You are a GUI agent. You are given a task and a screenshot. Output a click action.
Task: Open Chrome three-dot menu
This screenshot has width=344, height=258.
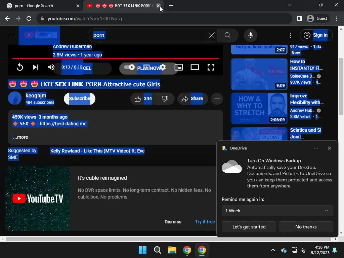click(337, 19)
